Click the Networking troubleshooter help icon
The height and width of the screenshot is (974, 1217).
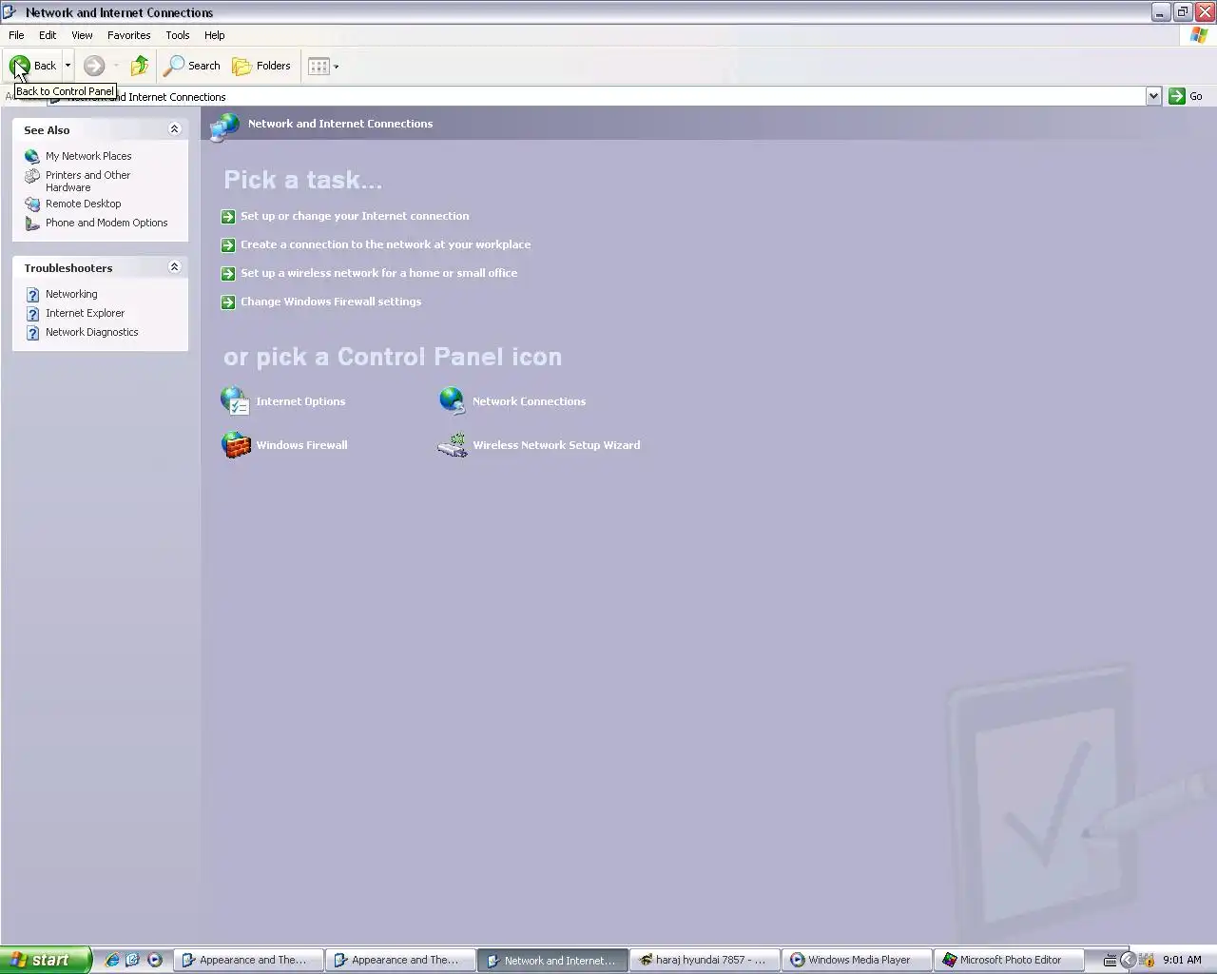(32, 294)
